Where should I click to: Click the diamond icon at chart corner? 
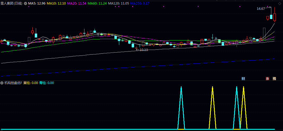pyautogui.click(x=279, y=3)
